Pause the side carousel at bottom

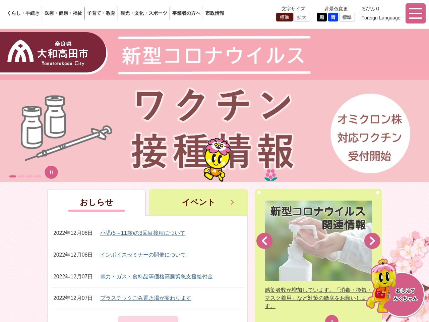tap(332, 319)
